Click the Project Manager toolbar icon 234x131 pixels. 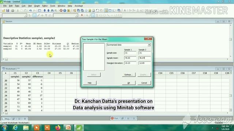tap(114, 11)
